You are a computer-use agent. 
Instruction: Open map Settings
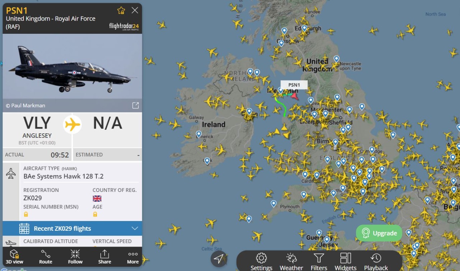(261, 261)
